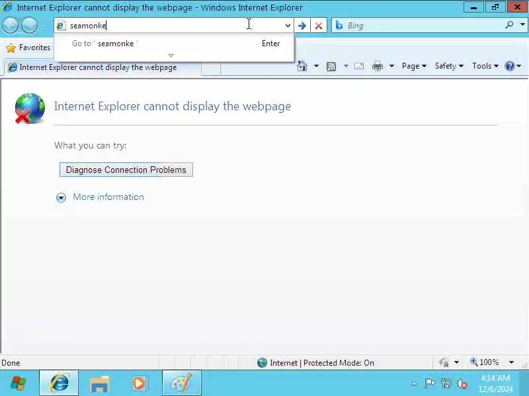The image size is (529, 396).
Task: Launch Windows Media Player from taskbar
Action: click(x=139, y=383)
